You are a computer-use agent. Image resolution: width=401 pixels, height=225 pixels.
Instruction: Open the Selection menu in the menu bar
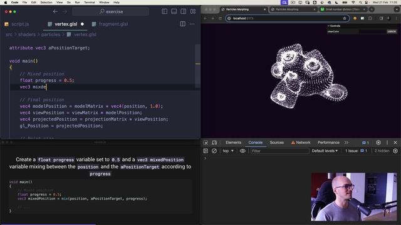(46, 2)
